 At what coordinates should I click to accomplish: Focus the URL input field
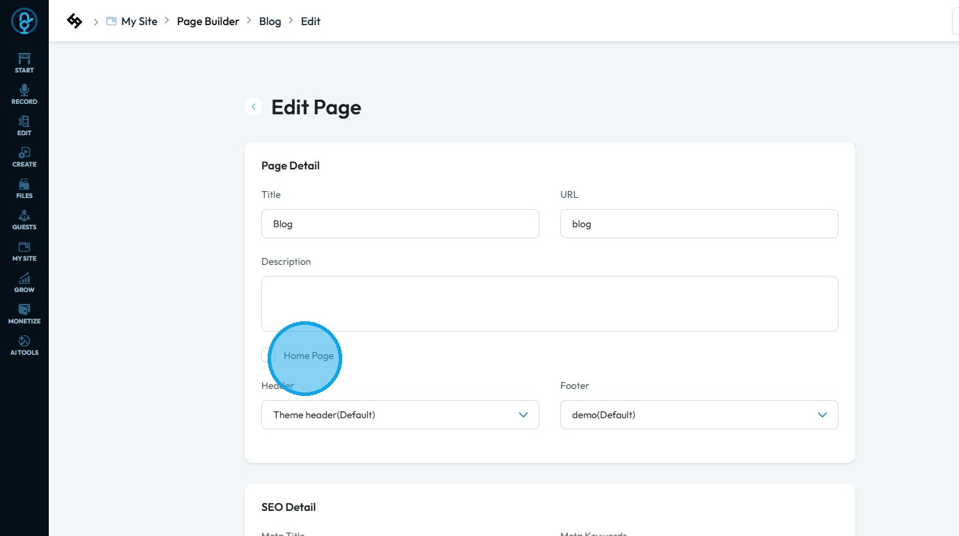pos(699,224)
